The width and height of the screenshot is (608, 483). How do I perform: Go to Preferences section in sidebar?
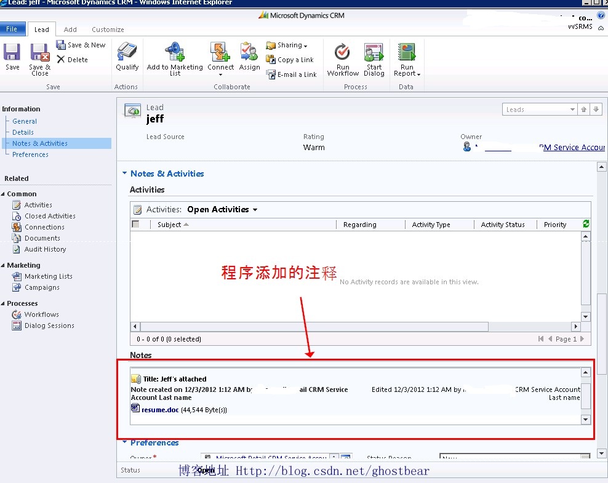point(30,154)
